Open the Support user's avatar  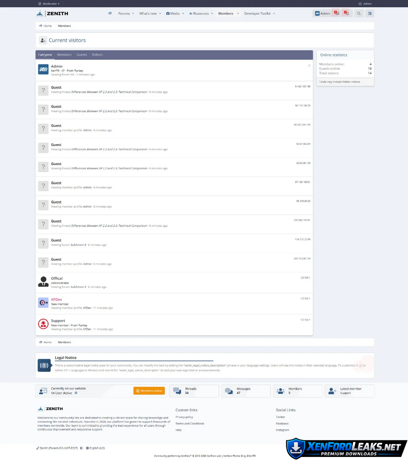point(43,324)
